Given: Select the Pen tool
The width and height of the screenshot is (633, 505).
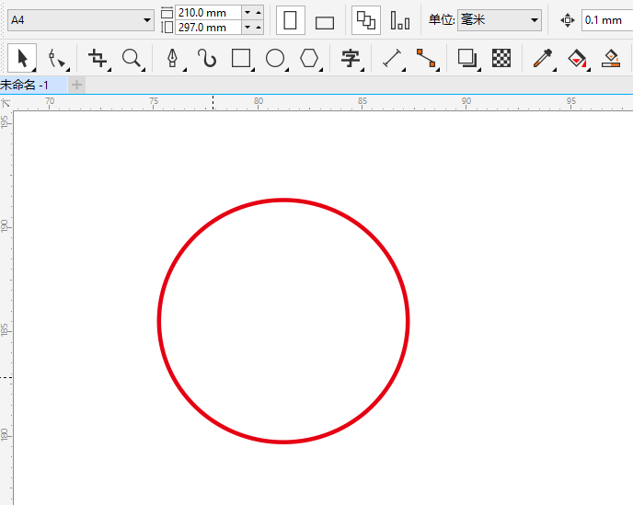Looking at the screenshot, I should [x=173, y=58].
